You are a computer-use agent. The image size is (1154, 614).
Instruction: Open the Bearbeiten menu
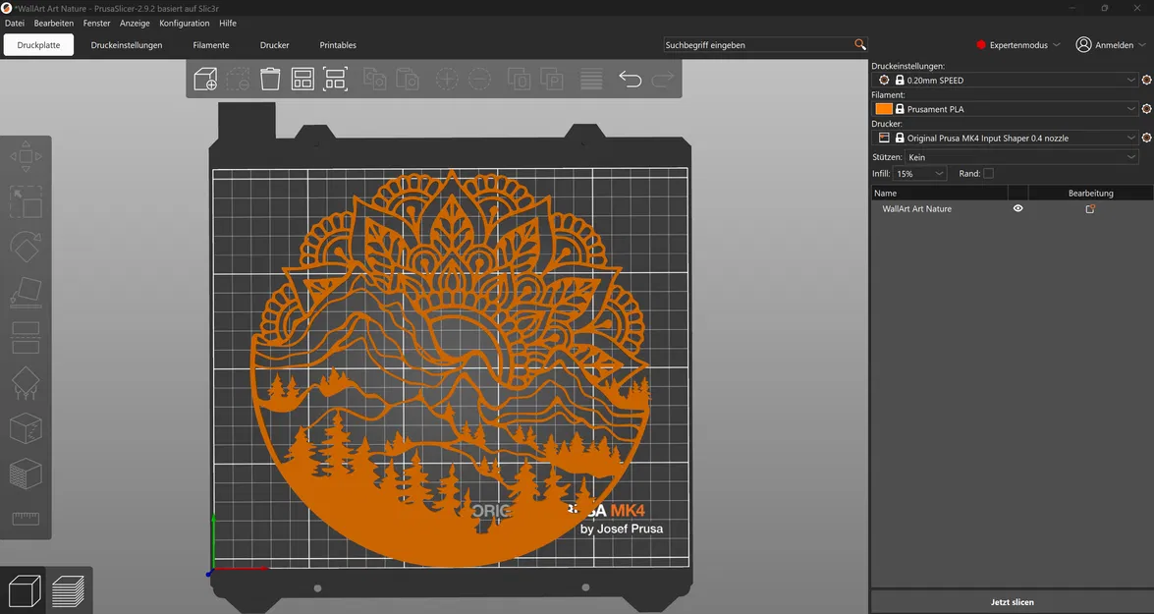[x=54, y=23]
